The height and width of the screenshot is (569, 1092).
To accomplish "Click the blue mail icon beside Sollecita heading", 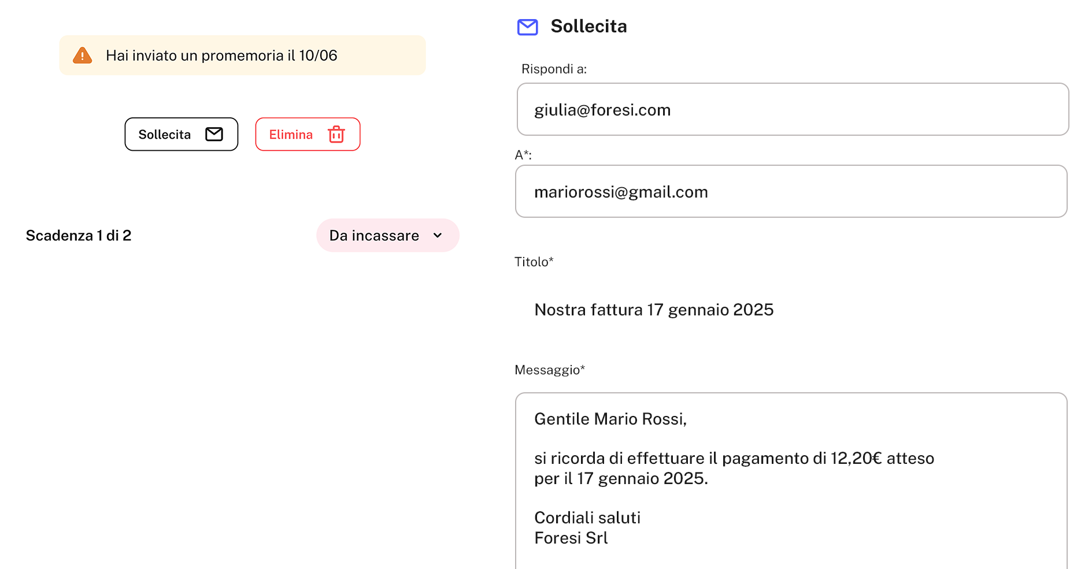I will pos(527,27).
